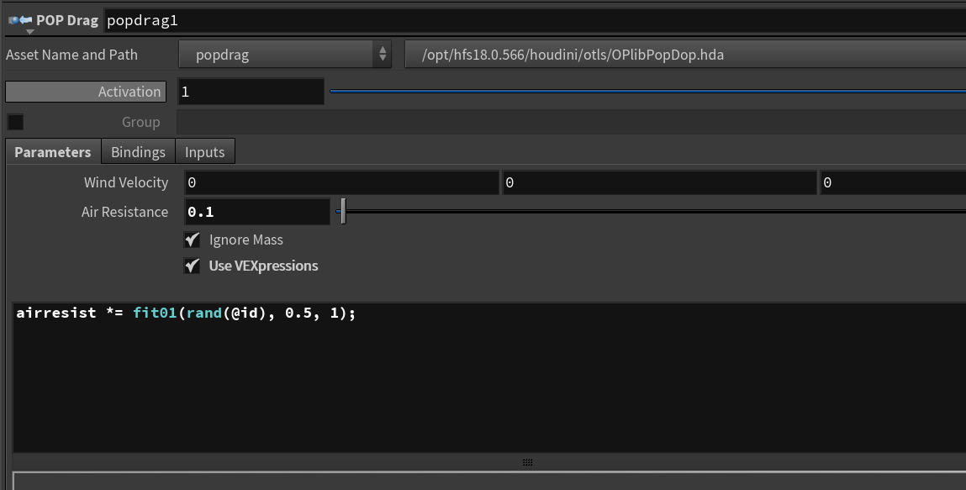Viewport: 966px width, 490px height.
Task: Toggle the Use VEXpressions checkbox
Action: (193, 266)
